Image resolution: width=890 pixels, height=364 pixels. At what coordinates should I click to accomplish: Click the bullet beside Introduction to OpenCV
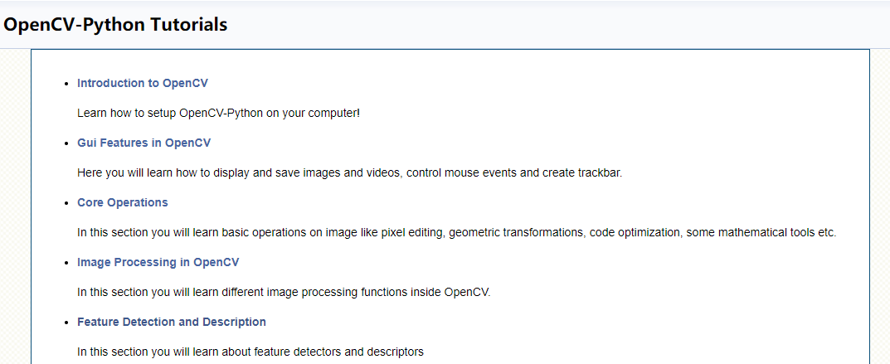pos(66,84)
